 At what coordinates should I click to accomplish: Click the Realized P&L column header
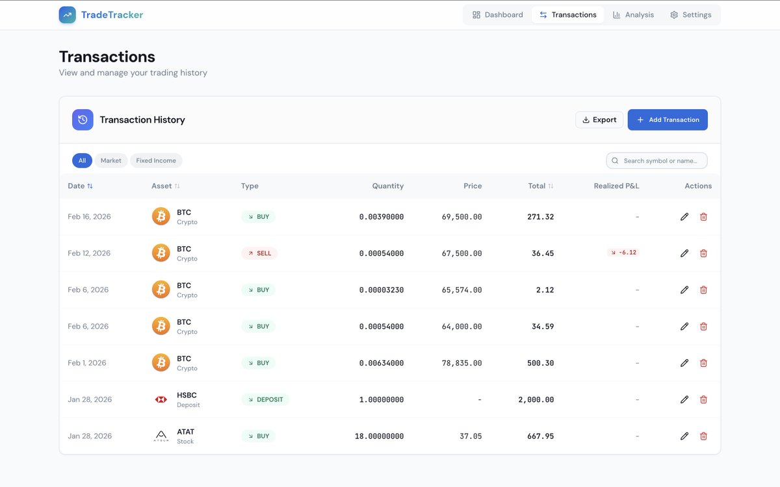(x=616, y=186)
